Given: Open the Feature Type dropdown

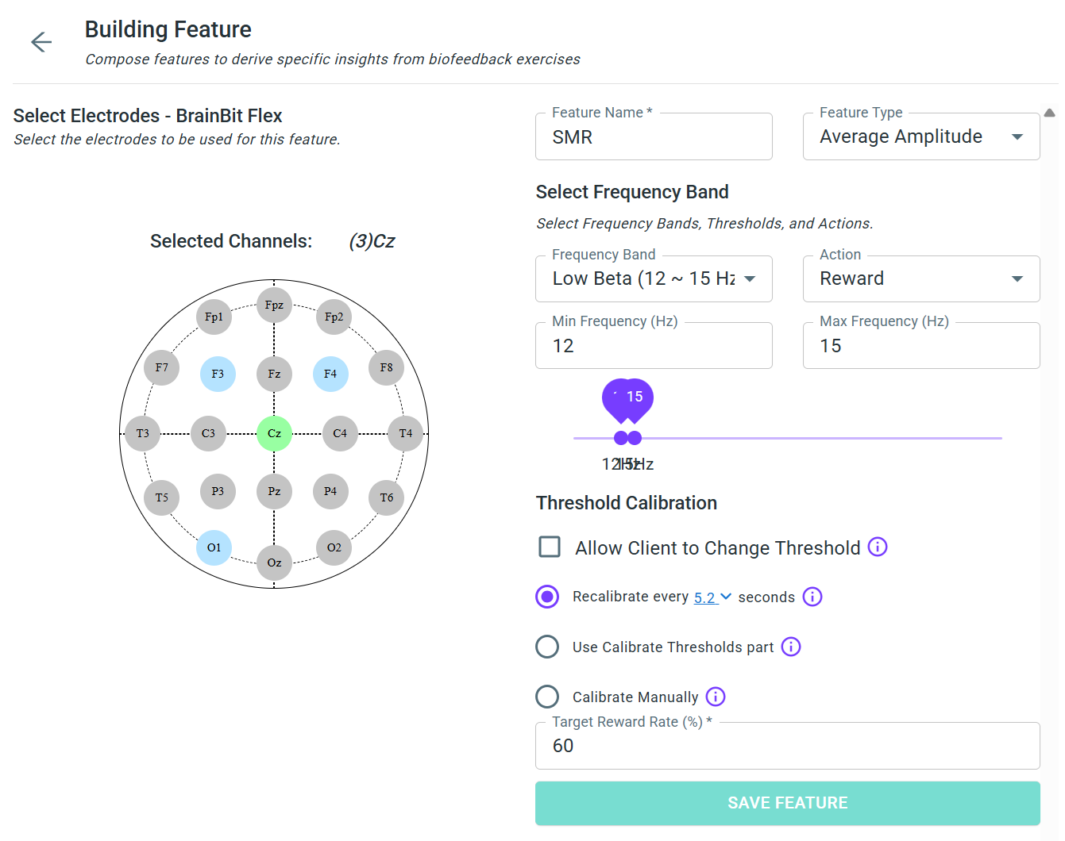Looking at the screenshot, I should click(920, 136).
